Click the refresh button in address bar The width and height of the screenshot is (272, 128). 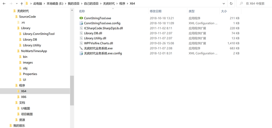(231, 3)
